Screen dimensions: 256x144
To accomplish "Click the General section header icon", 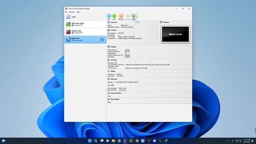I will (108, 22).
